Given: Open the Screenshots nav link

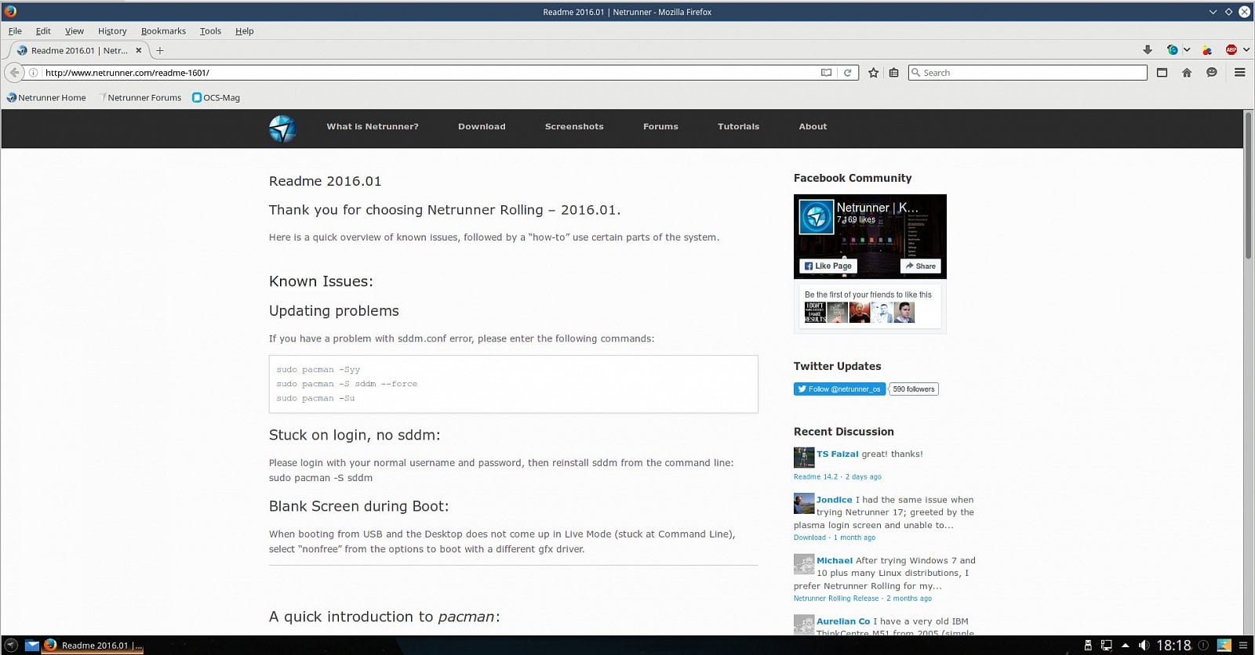Looking at the screenshot, I should click(x=574, y=127).
